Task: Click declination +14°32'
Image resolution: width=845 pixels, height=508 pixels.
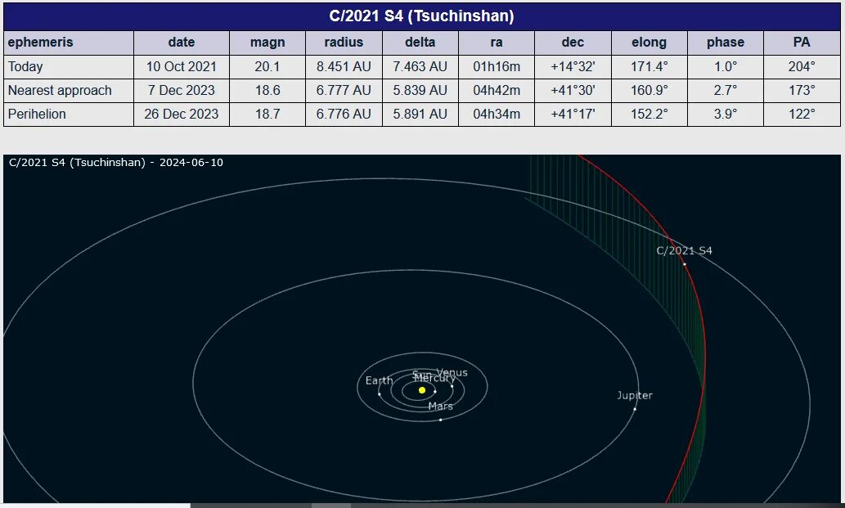Action: coord(573,66)
